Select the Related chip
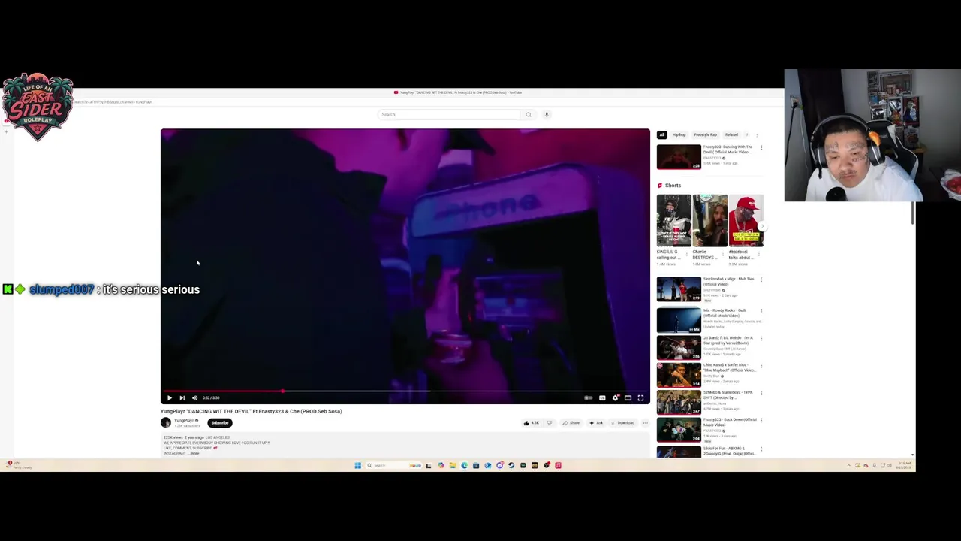This screenshot has width=961, height=541. coord(731,134)
